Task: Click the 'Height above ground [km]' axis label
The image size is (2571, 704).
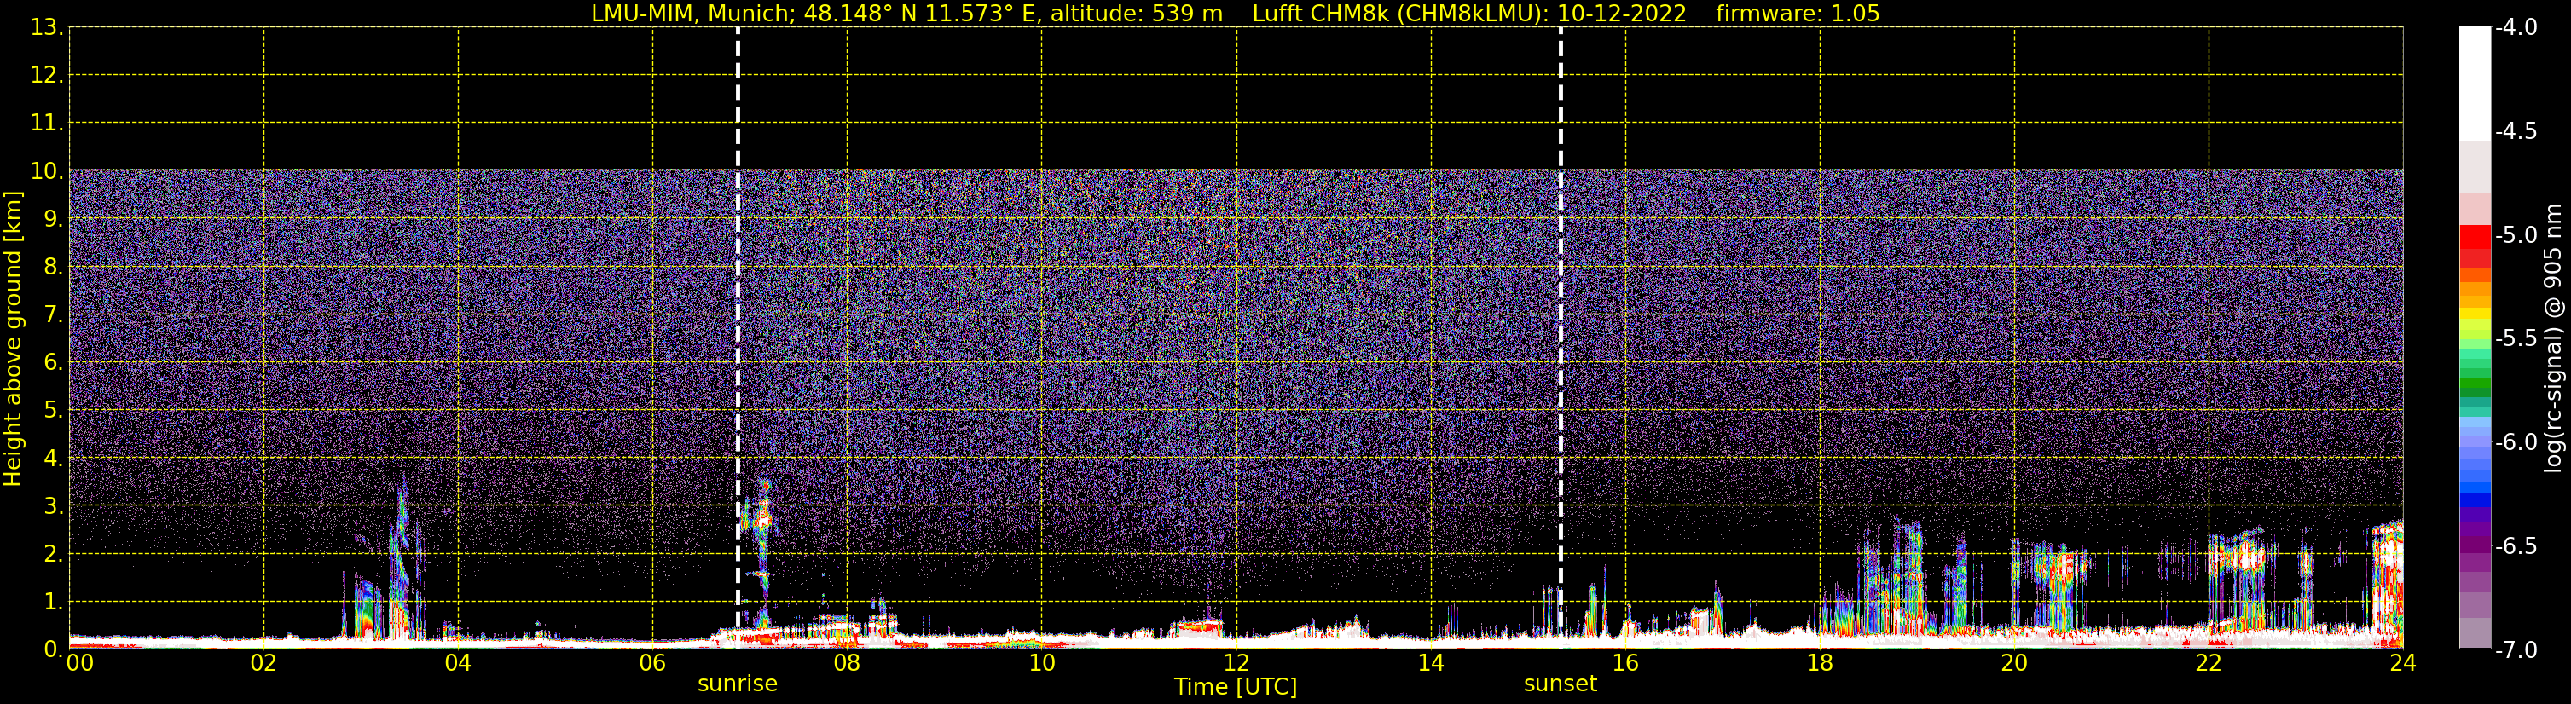Action: coord(13,339)
